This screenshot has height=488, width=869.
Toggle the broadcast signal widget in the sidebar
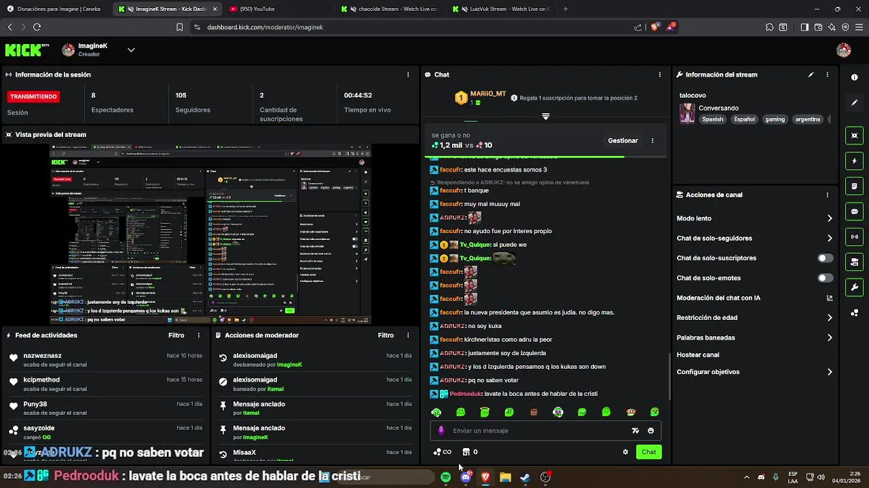854,237
